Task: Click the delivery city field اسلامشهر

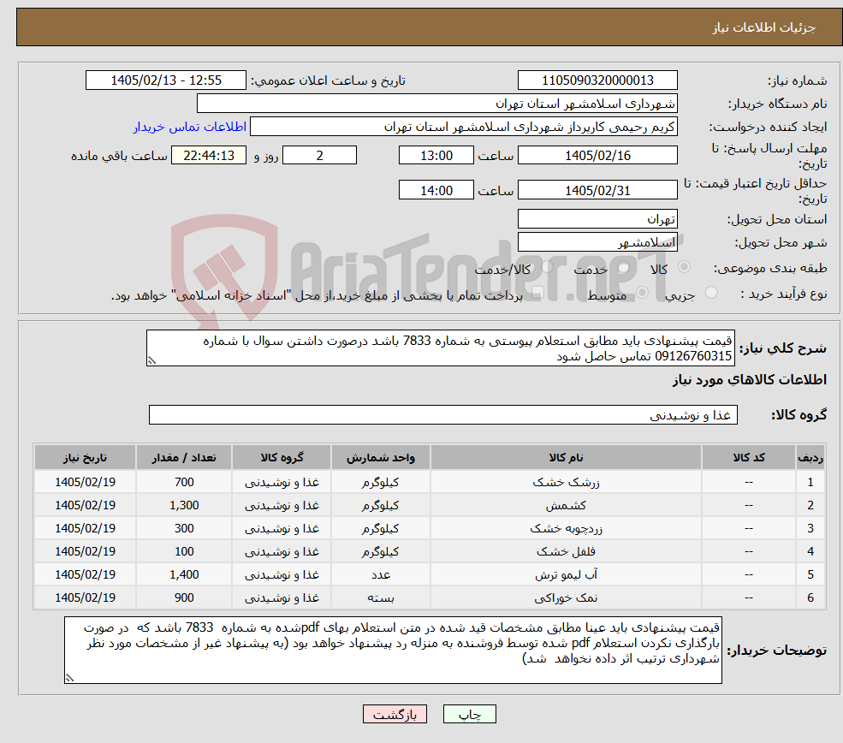Action: [x=597, y=242]
